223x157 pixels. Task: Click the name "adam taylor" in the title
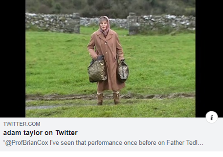pos(23,133)
